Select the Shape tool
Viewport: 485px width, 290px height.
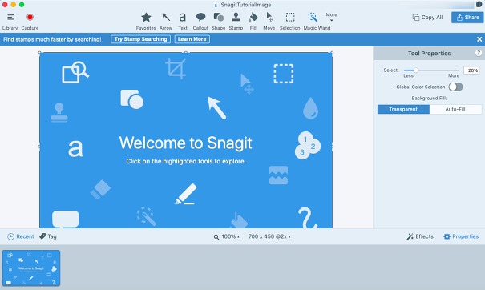tap(218, 21)
